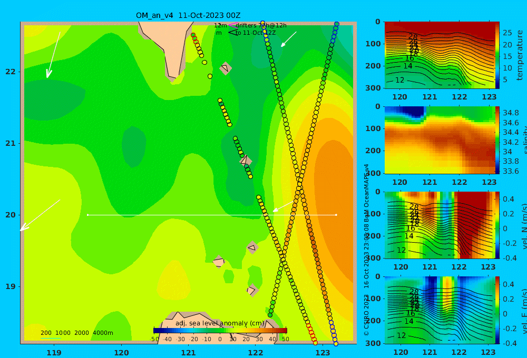The width and height of the screenshot is (527, 358).
Task: Click the bathymetry legend '200 1000 2000 4000m'
Action: (x=76, y=333)
